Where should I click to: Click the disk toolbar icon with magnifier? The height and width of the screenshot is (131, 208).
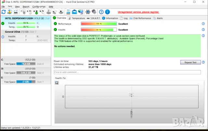tap(42, 12)
